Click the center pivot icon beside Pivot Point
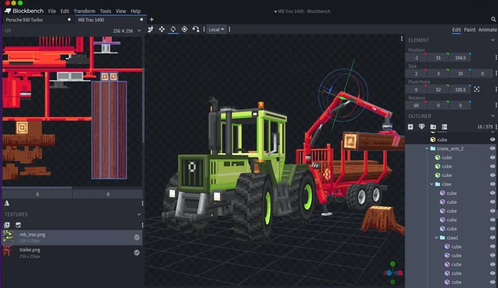Image resolution: width=498 pixels, height=288 pixels. 477,89
